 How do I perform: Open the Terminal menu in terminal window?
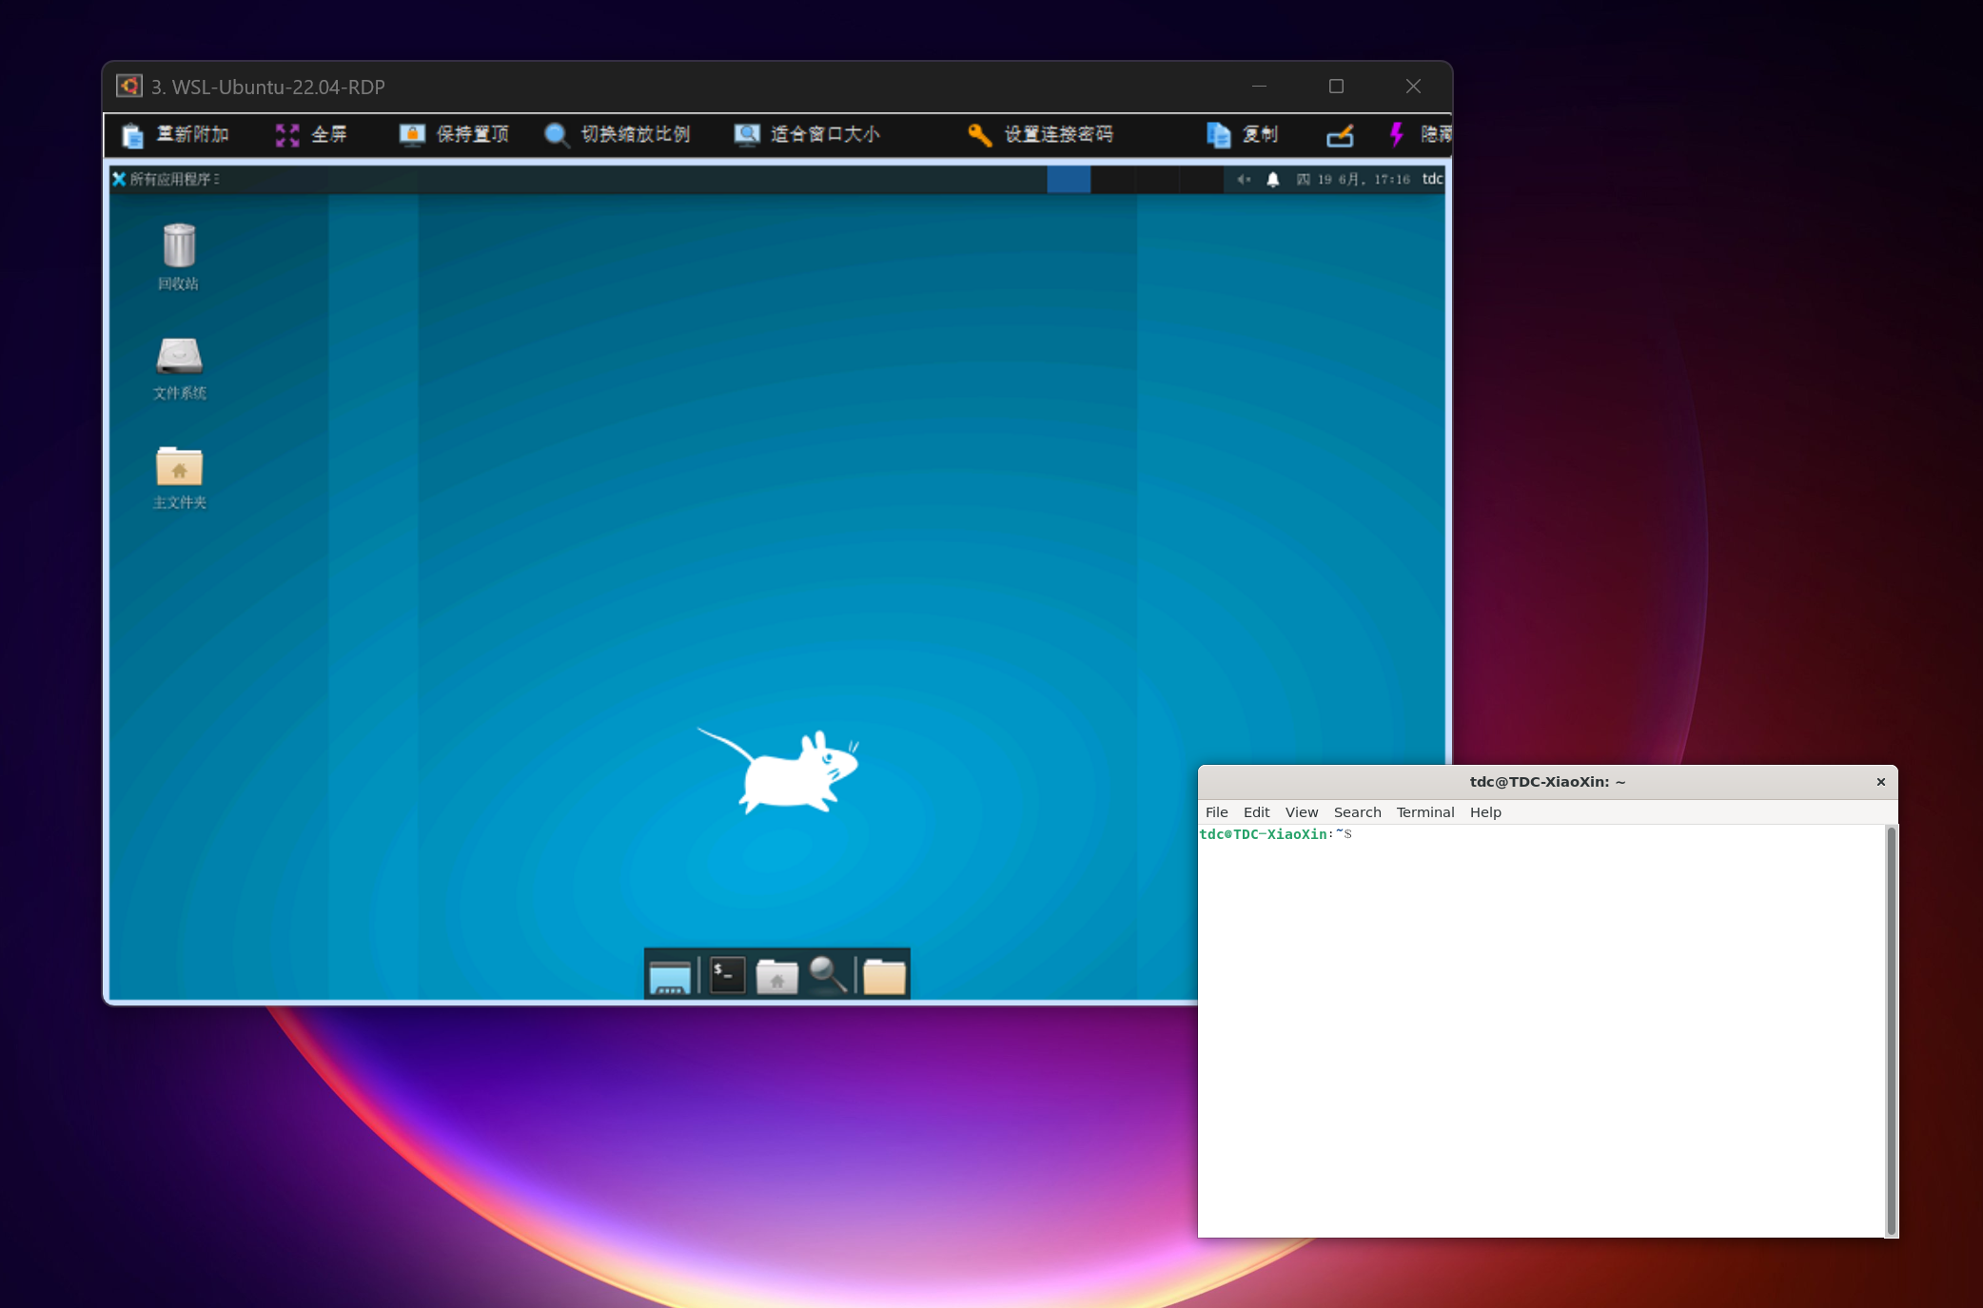tap(1424, 812)
